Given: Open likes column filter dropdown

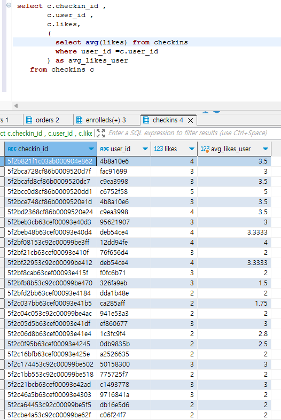Looking at the screenshot, I should (x=192, y=149).
